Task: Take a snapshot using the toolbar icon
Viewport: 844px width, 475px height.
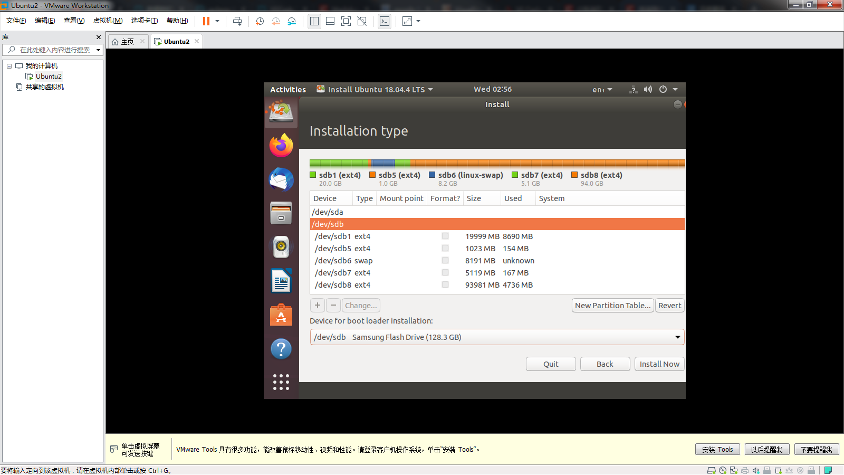Action: point(259,21)
